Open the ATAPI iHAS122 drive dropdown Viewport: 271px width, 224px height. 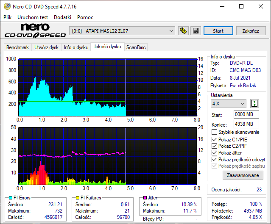click(x=122, y=31)
